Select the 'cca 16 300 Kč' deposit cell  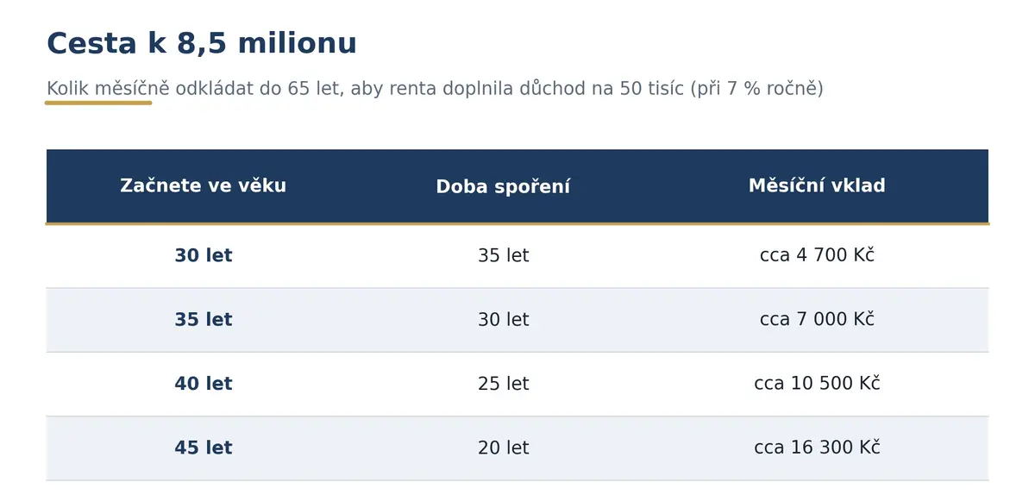pyautogui.click(x=817, y=448)
